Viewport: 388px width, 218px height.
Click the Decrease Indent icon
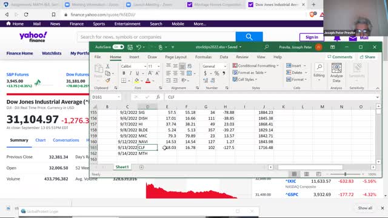pos(169,81)
